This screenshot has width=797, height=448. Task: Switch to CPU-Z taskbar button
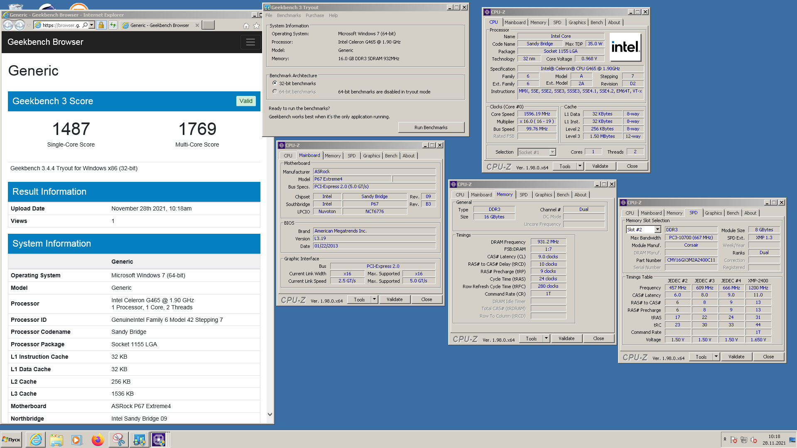pos(159,439)
